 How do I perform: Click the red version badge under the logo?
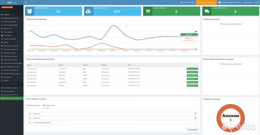pyautogui.click(x=7, y=7)
